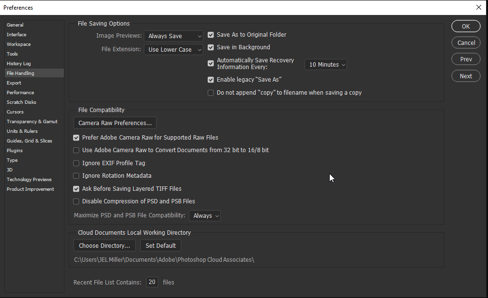Uncheck Ask Before Saving Layered TIFF Files
The image size is (488, 298).
pos(76,188)
